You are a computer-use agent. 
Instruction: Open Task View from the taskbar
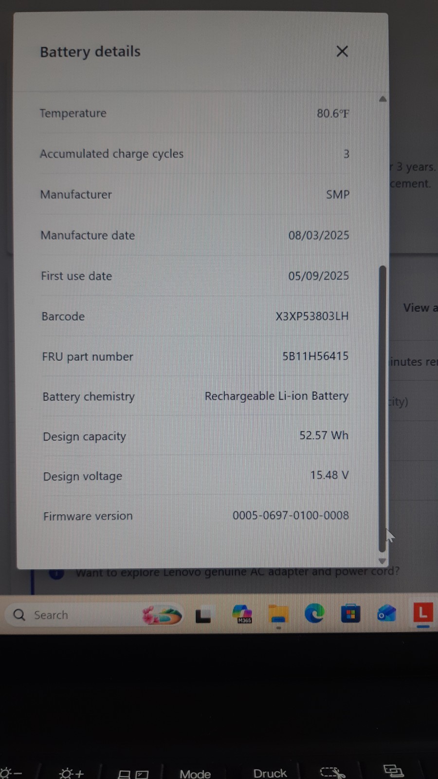(203, 615)
